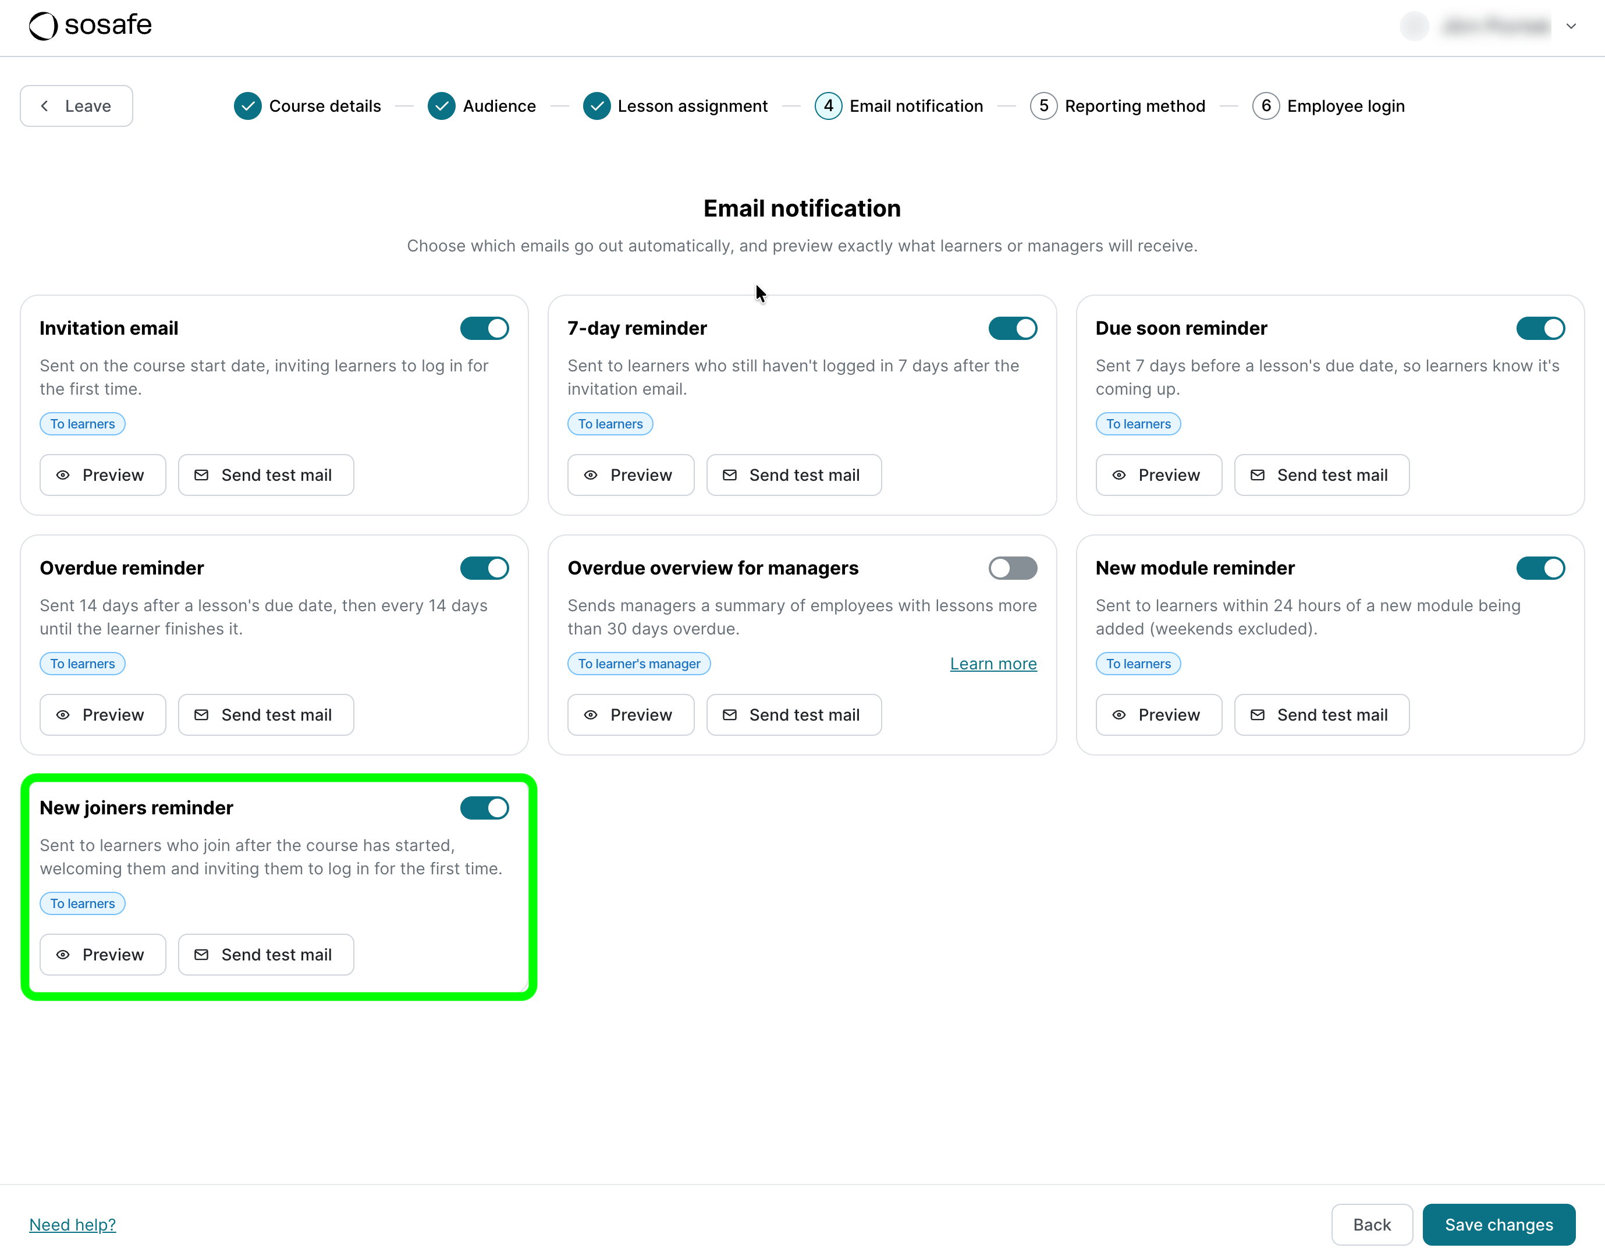Click the Course details checkmark icon
Image resolution: width=1605 pixels, height=1255 pixels.
(x=248, y=106)
